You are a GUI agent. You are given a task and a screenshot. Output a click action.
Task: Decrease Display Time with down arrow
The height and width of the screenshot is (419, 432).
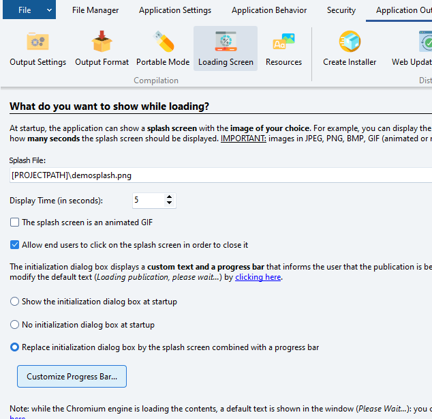tap(169, 204)
